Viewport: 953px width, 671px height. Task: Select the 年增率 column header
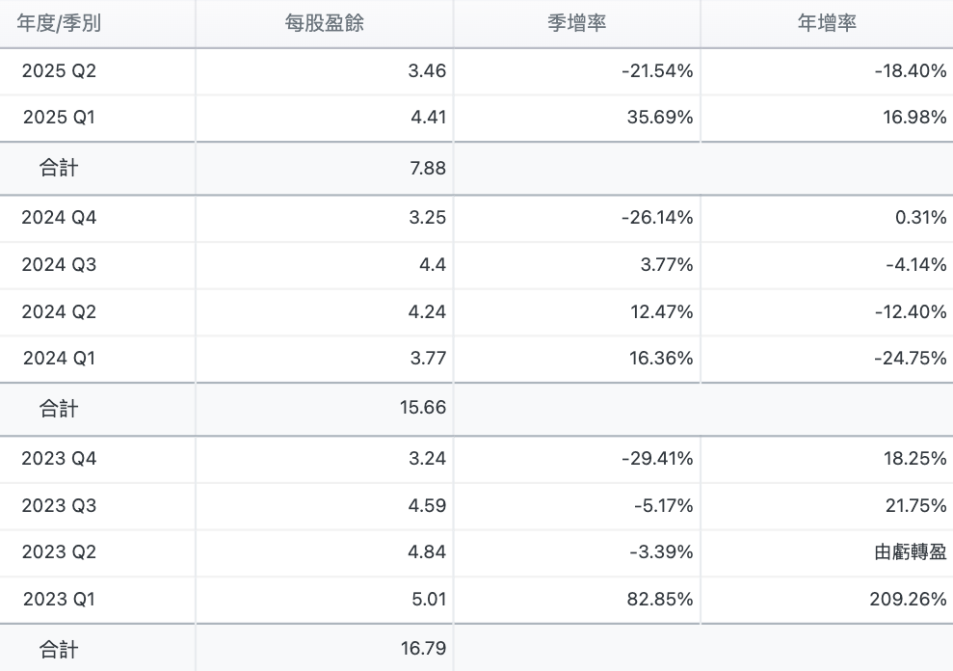click(x=827, y=24)
